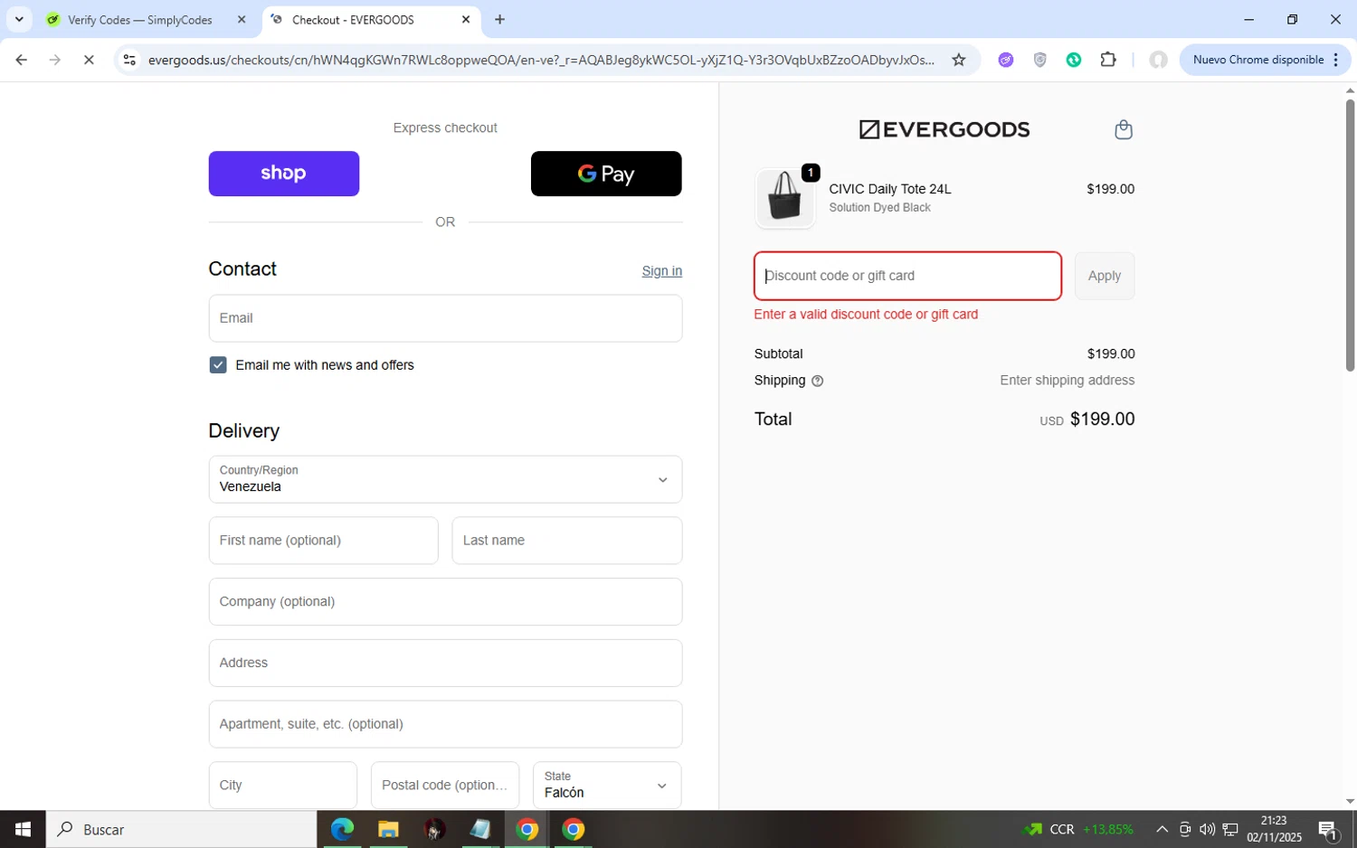Click the 'Enter a valid discount code' error text

click(x=866, y=315)
